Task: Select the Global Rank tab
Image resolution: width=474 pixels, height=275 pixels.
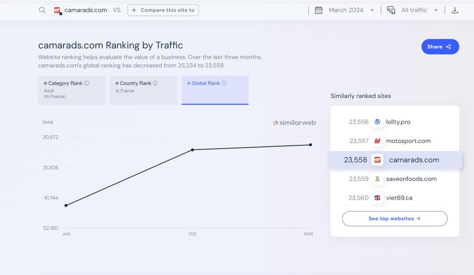Action: coord(215,90)
